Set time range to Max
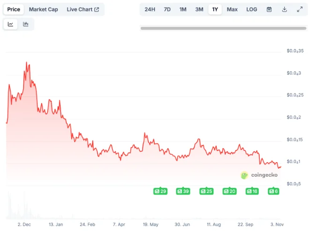 point(232,9)
